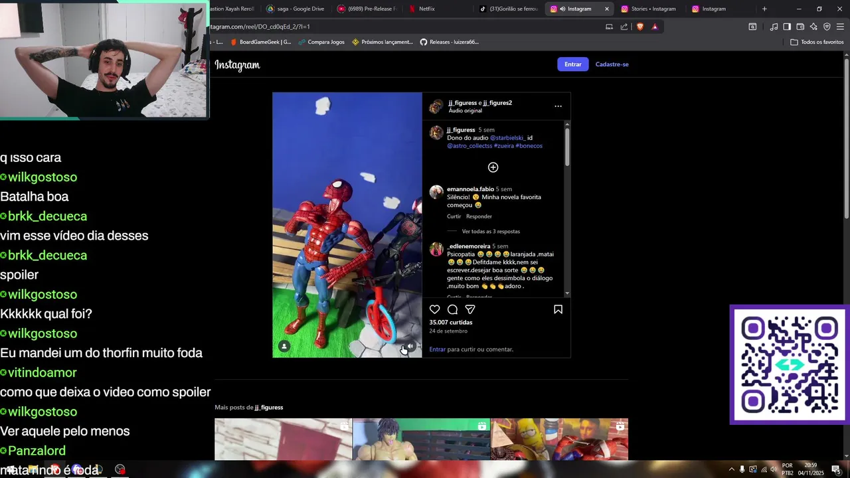
Task: Play the Spider-Man reel video
Action: point(347,224)
